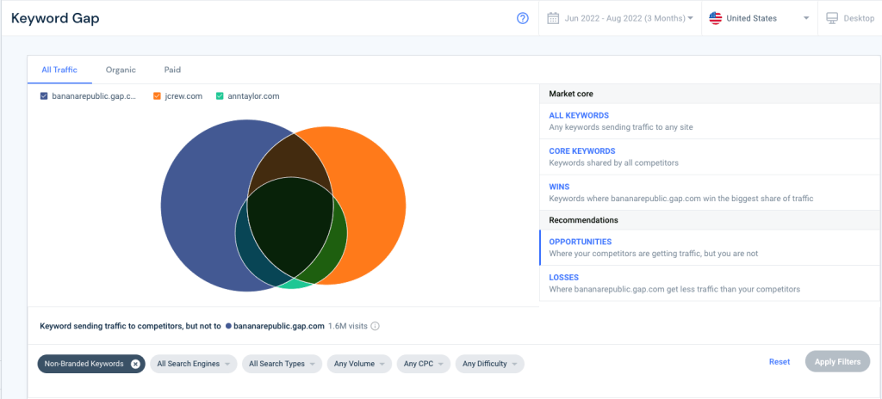Open the Any Difficulty dropdown
The width and height of the screenshot is (882, 399).
[x=489, y=364]
